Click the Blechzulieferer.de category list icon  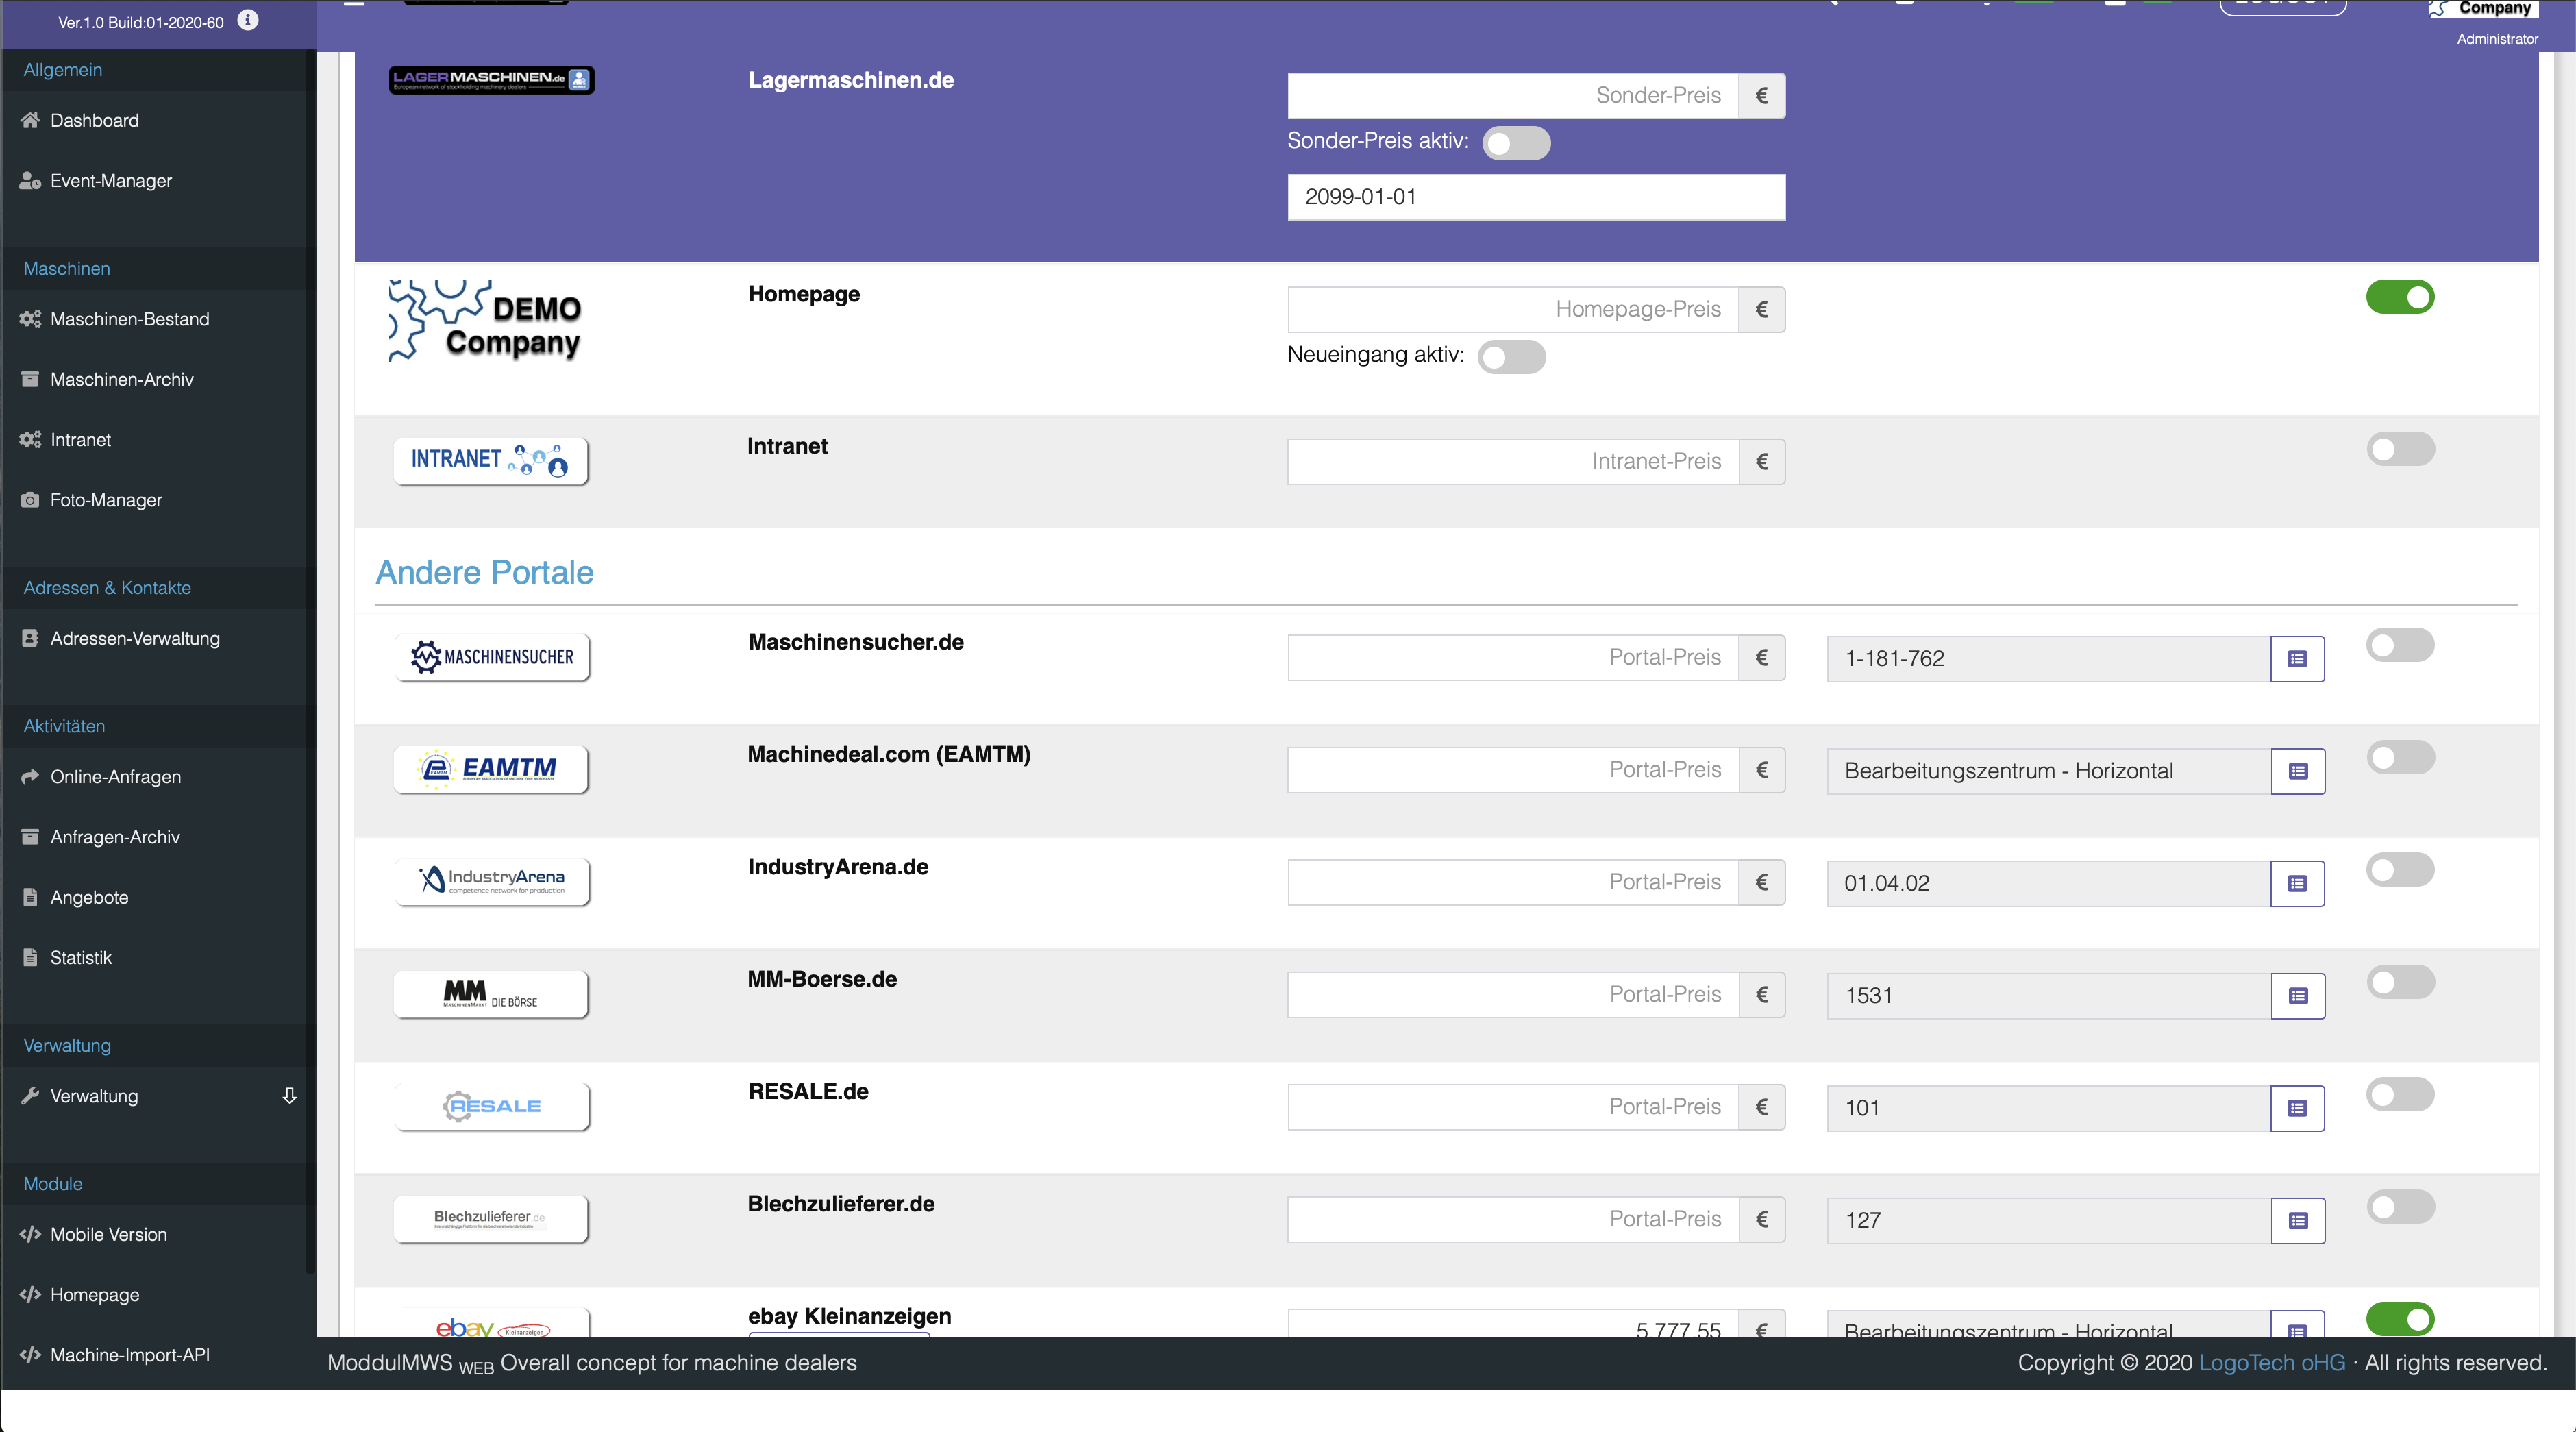[x=2297, y=1221]
